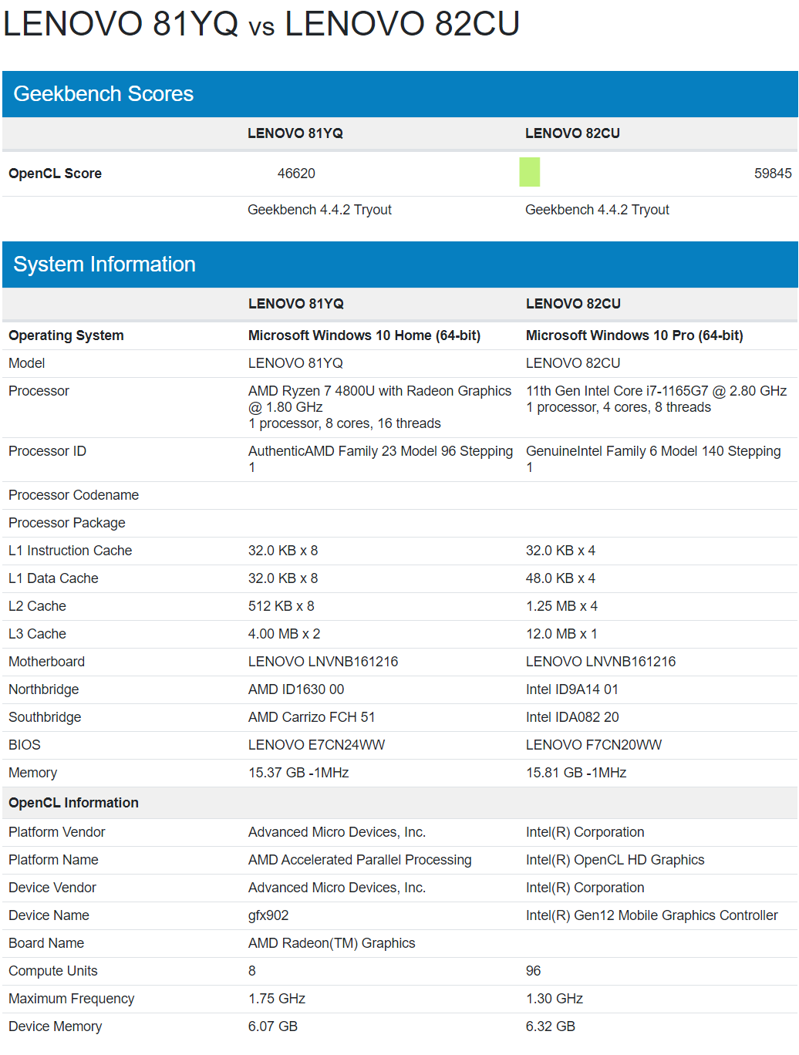The width and height of the screenshot is (799, 1055).
Task: Click AMD Ryzen 7 4800U processor text
Action: pos(379,407)
